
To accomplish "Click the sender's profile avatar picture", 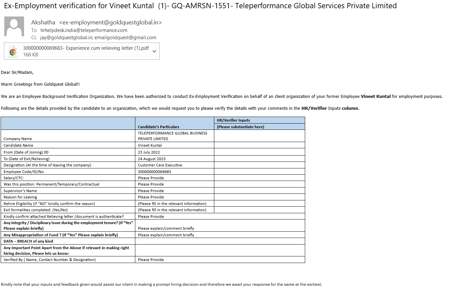I will click(x=14, y=26).
